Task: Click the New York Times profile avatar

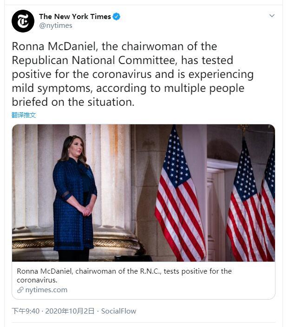Action: [x=23, y=21]
